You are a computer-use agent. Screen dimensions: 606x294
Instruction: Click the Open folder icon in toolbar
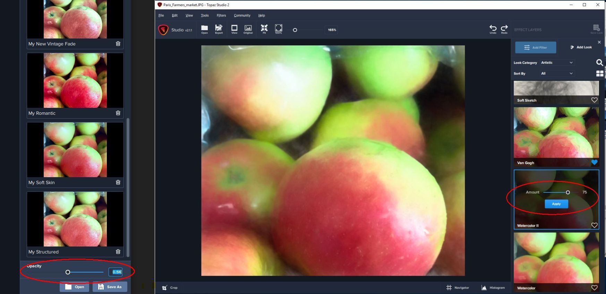204,29
